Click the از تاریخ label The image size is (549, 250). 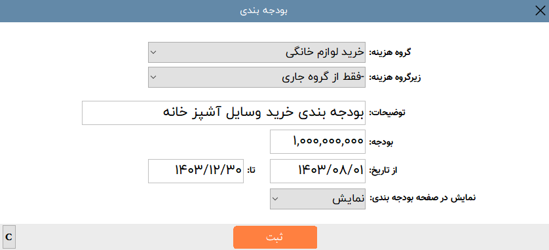(x=385, y=171)
